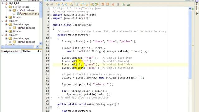Click the fig19_08 project coffee-cup icon
The height and width of the screenshot is (112, 199).
pyautogui.click(x=7, y=21)
